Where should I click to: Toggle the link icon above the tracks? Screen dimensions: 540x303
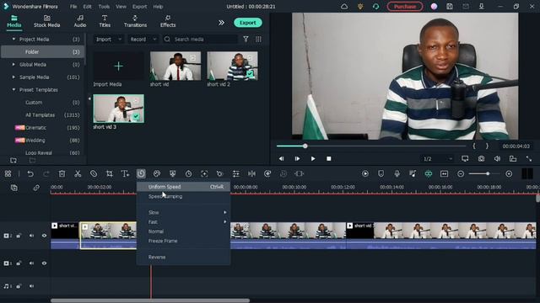coord(36,188)
